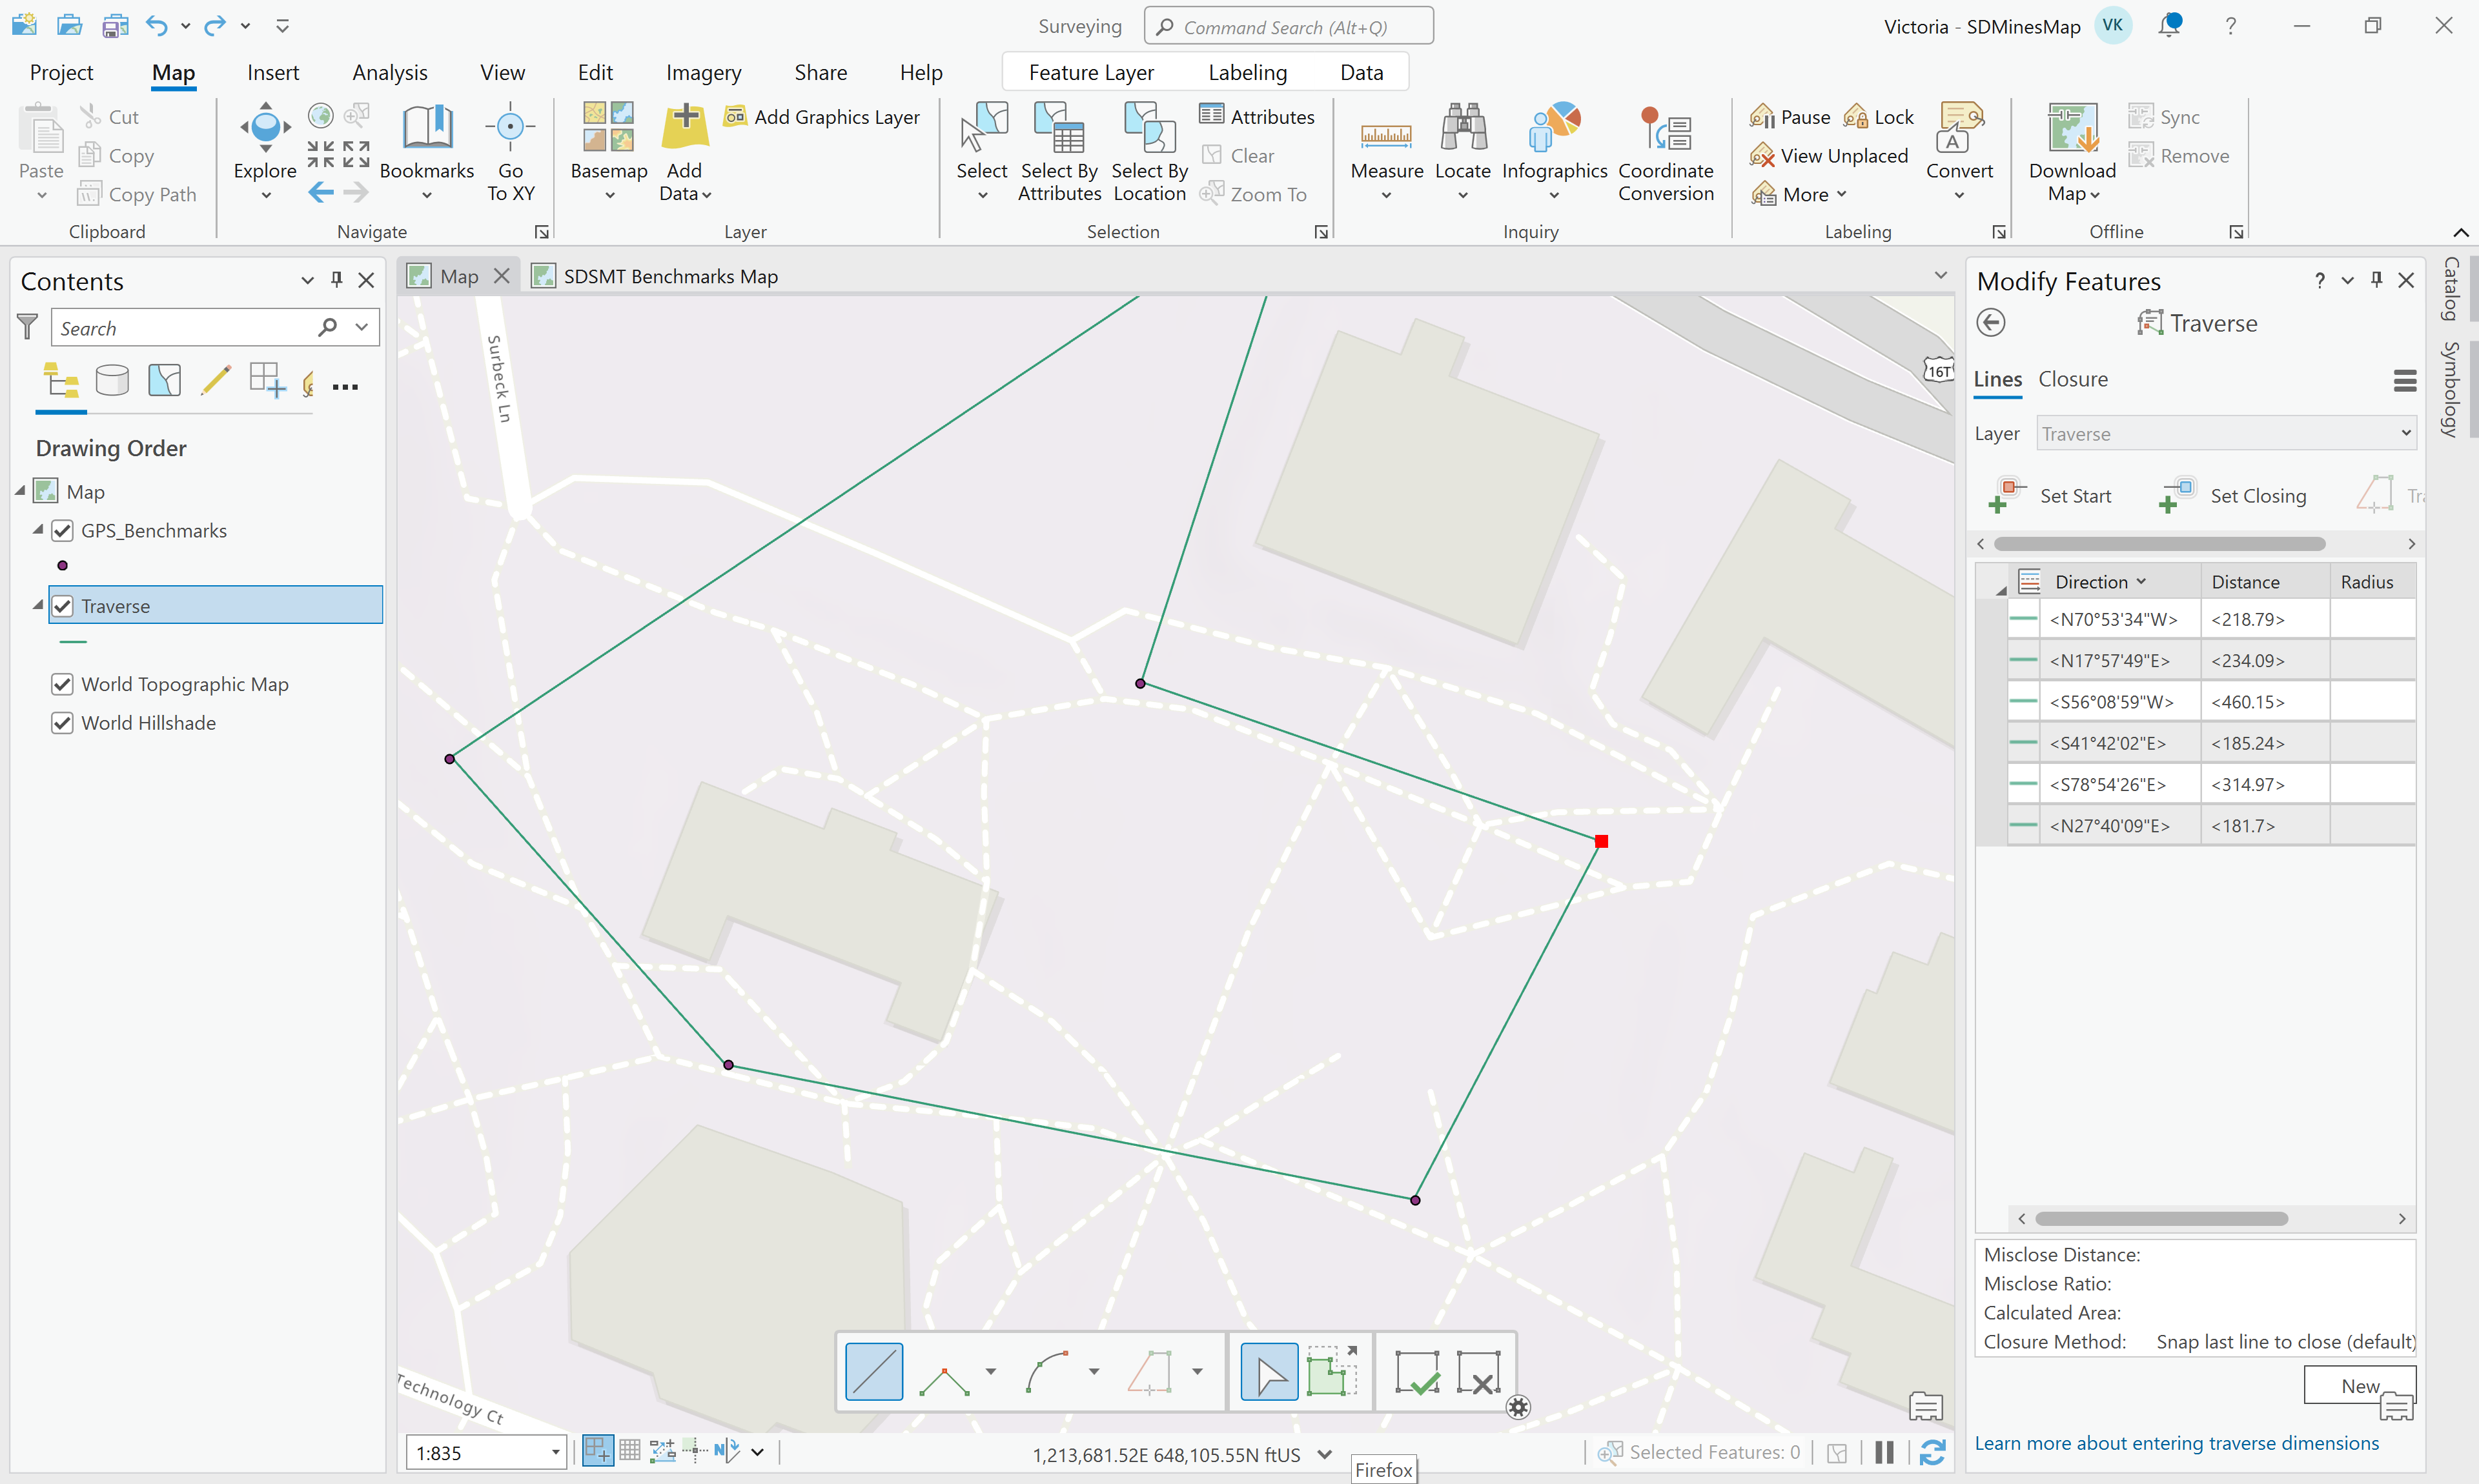
Task: Click Zoom To selection
Action: [x=1254, y=194]
